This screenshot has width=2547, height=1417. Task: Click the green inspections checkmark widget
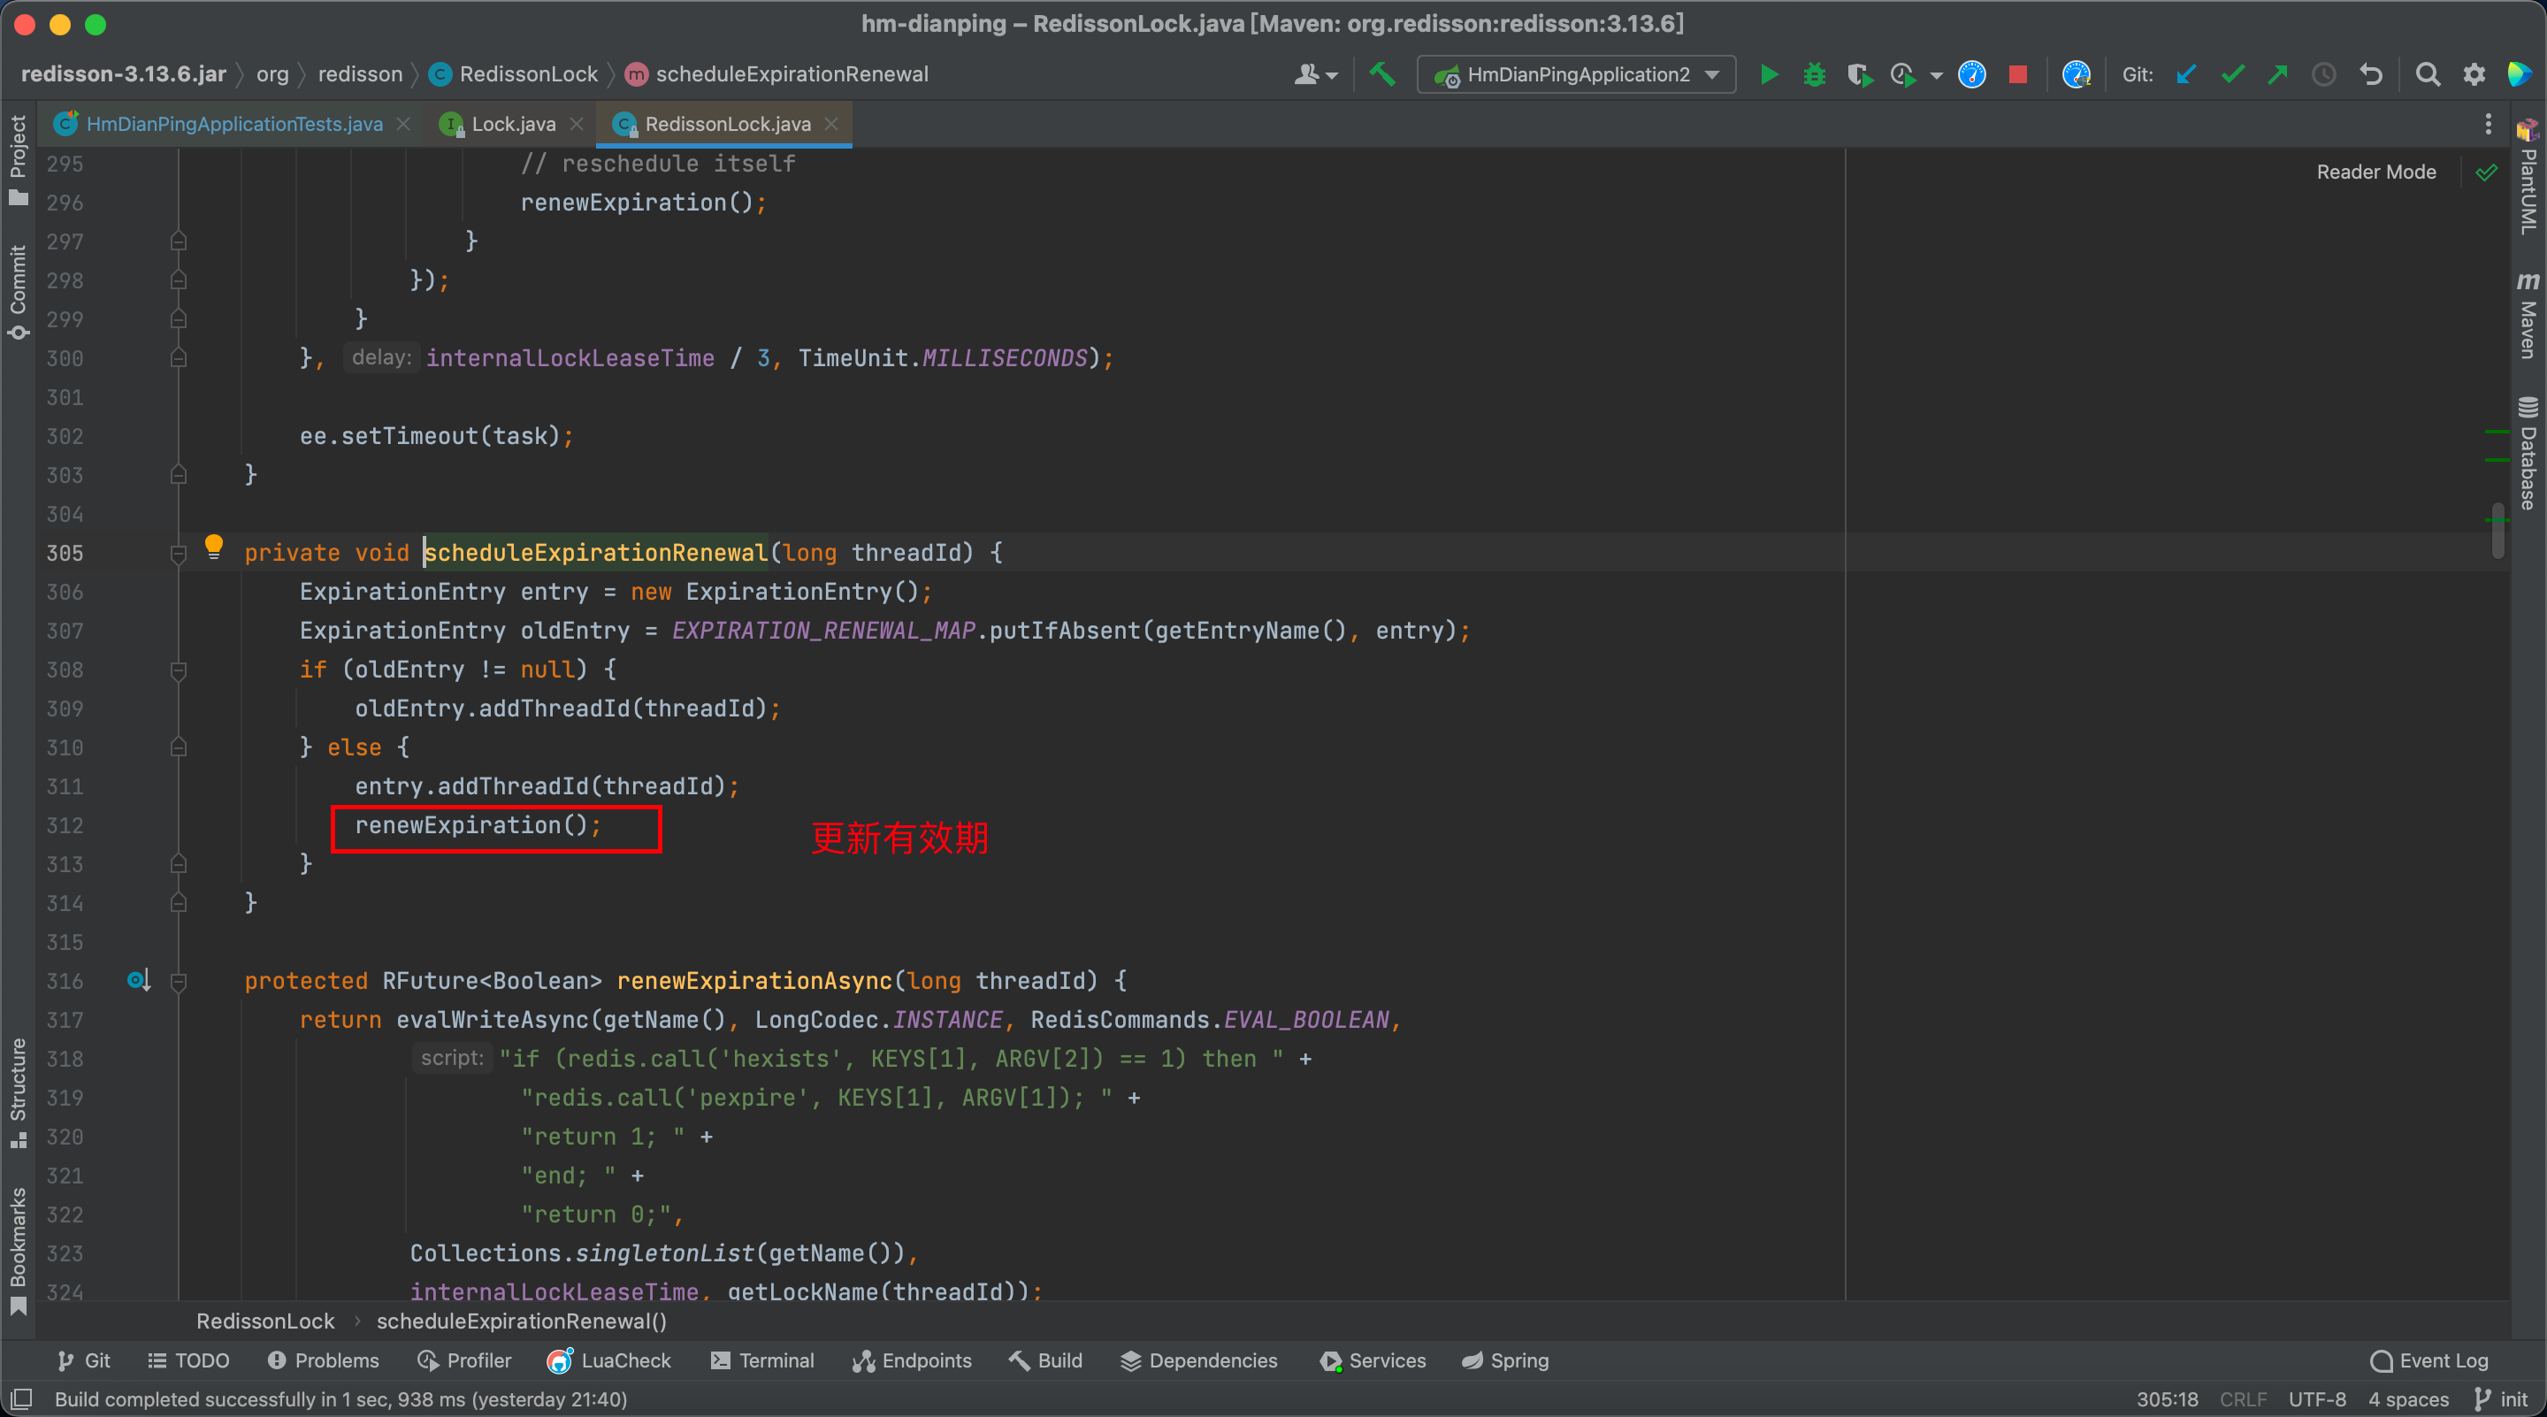[x=2486, y=172]
